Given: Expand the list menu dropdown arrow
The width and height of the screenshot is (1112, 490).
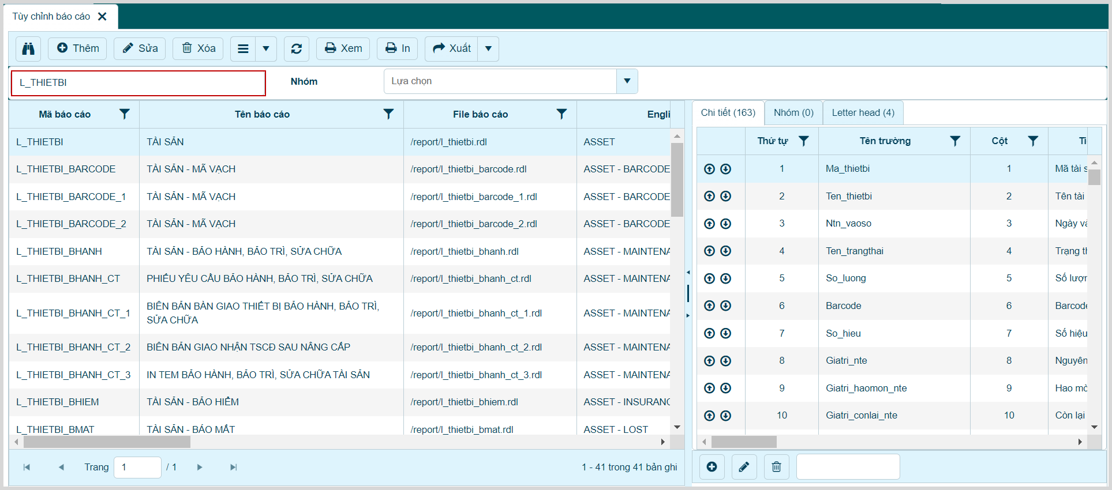Looking at the screenshot, I should point(266,49).
